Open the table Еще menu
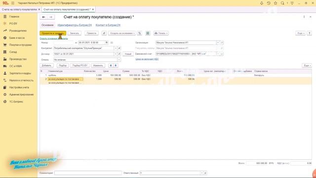This screenshot has width=316, height=178. pos(307,66)
